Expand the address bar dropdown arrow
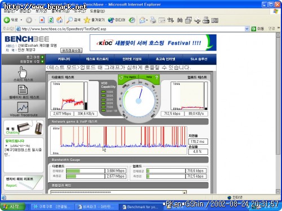 point(247,29)
